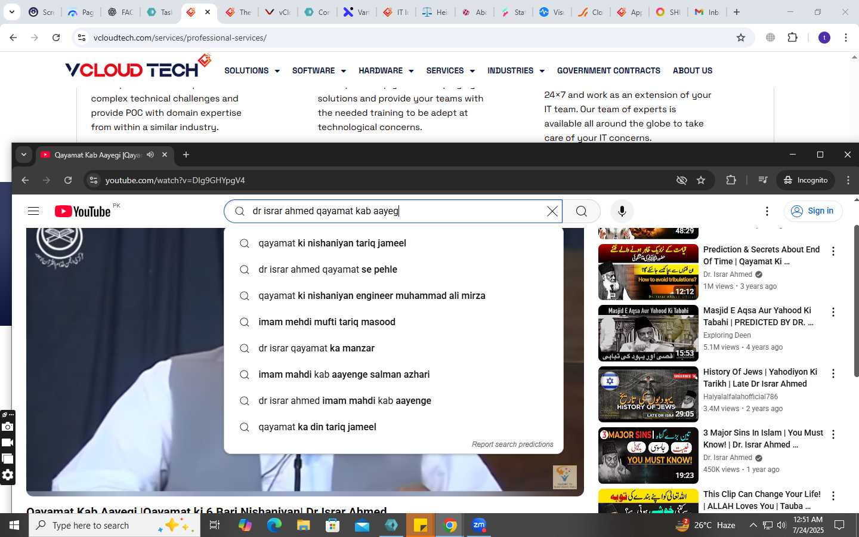Click the camera screenshot icon in side toolbar
This screenshot has width=859, height=537.
tap(7, 427)
